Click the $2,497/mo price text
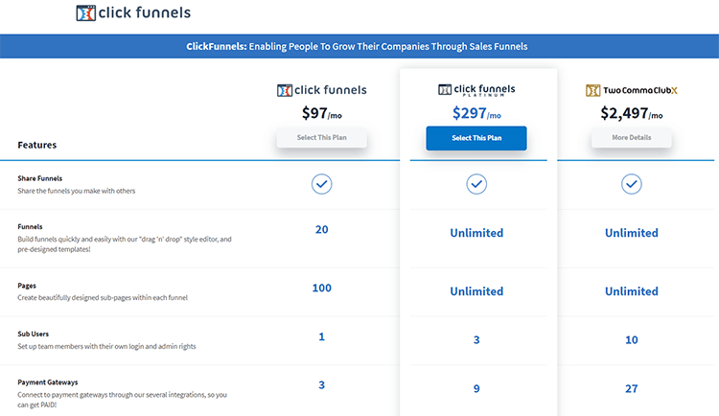This screenshot has height=416, width=719. [x=631, y=113]
